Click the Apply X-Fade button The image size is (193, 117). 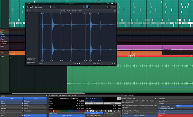94,113
